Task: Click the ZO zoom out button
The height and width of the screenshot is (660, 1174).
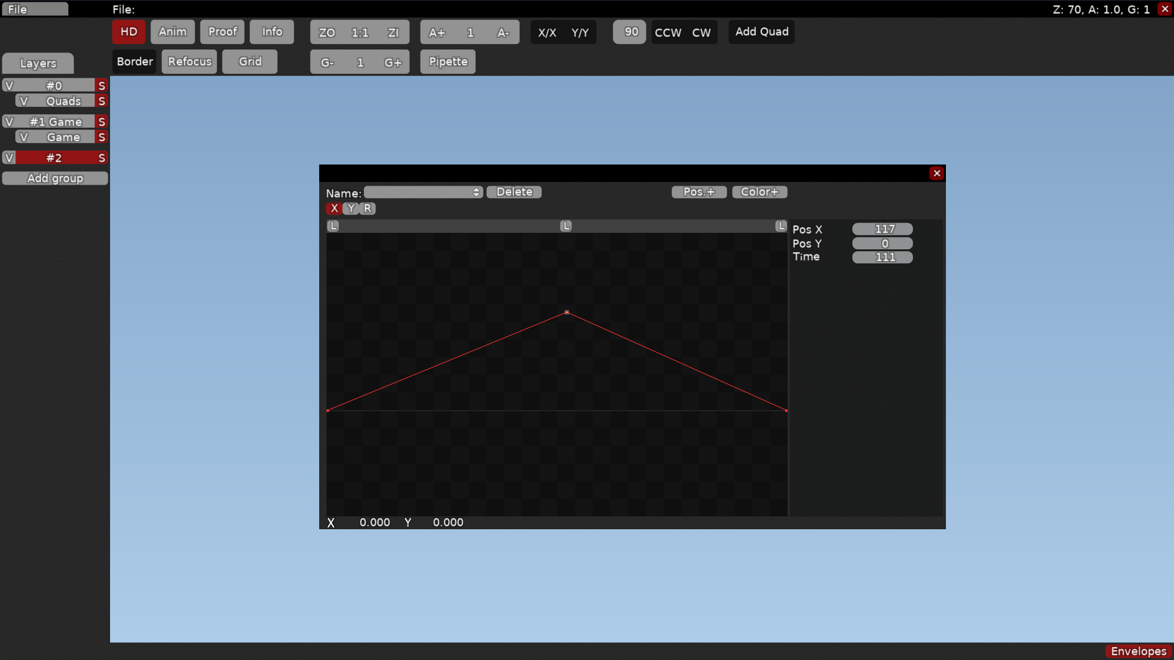Action: coord(327,32)
